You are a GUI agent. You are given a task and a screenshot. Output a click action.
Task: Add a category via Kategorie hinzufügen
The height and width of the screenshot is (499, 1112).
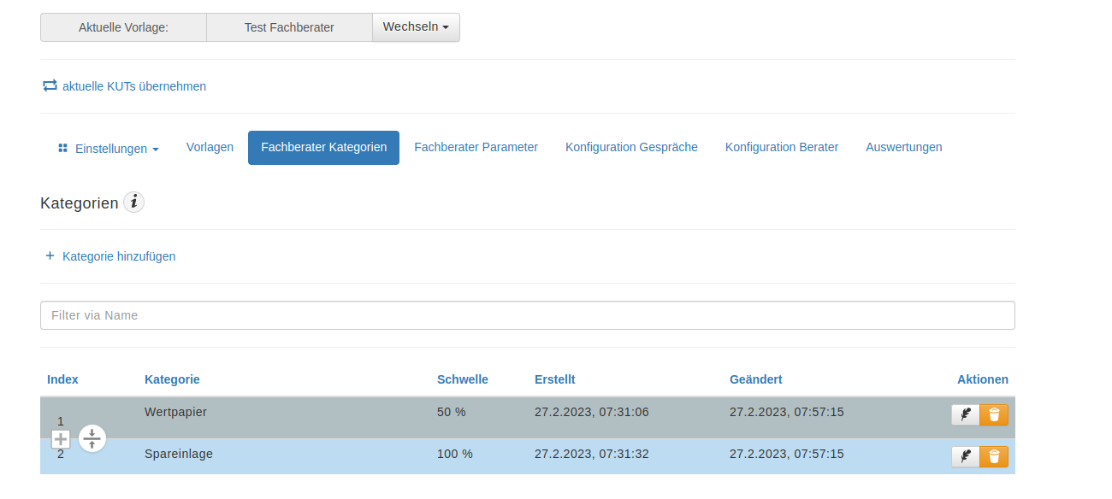(109, 256)
